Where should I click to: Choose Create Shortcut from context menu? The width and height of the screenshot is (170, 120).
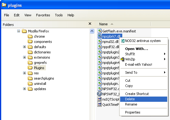point(144,94)
